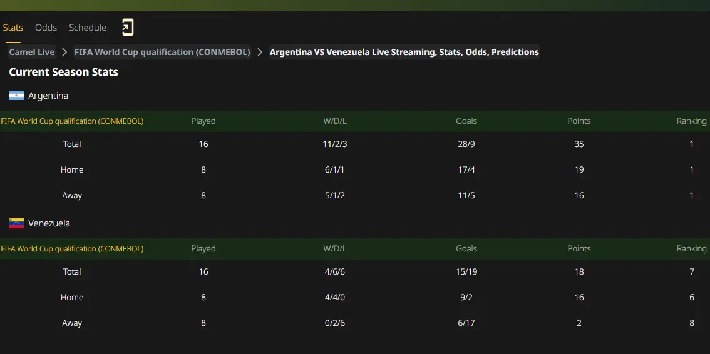Switch to the Stats tab
Image resolution: width=710 pixels, height=354 pixels.
tap(13, 28)
